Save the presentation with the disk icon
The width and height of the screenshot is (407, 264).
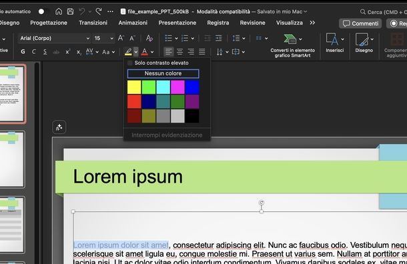tap(70, 11)
